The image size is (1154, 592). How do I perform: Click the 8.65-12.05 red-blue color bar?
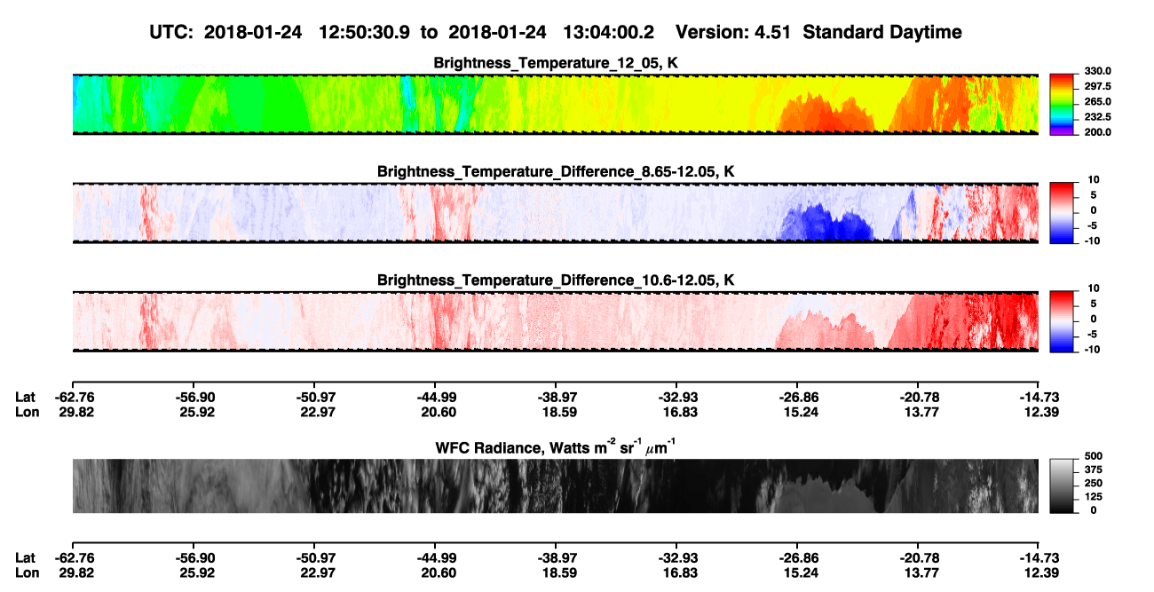[1063, 212]
